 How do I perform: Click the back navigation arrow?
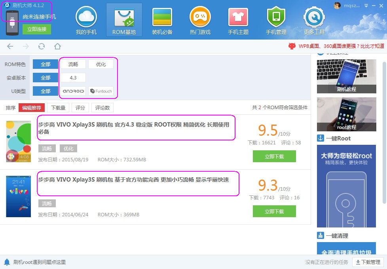point(10,47)
